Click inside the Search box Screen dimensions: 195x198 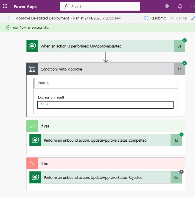(100, 6)
